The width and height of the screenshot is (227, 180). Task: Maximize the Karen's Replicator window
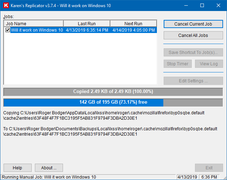[x=202, y=5]
